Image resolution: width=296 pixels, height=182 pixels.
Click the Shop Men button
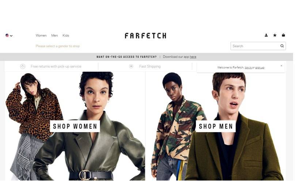(216, 126)
